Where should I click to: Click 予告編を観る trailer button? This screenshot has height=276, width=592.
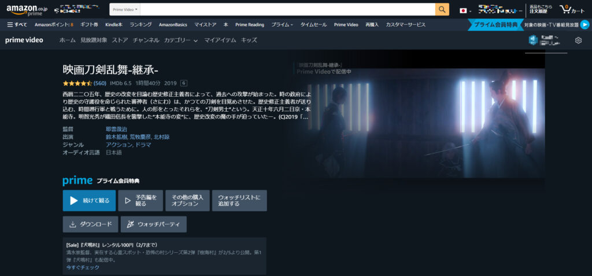(140, 200)
